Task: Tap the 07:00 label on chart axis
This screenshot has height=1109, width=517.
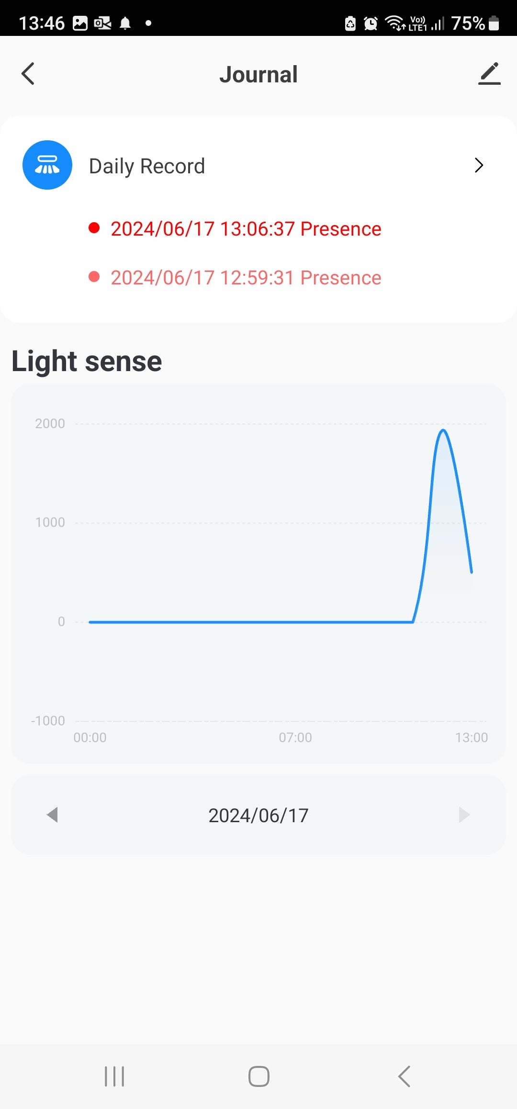Action: click(x=295, y=737)
